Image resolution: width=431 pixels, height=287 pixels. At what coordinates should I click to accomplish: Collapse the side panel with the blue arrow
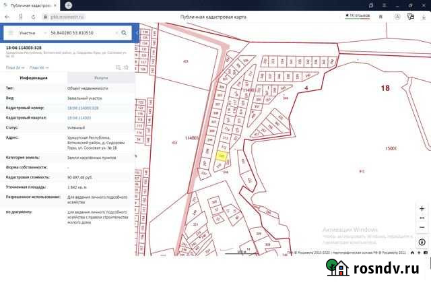pos(137,33)
